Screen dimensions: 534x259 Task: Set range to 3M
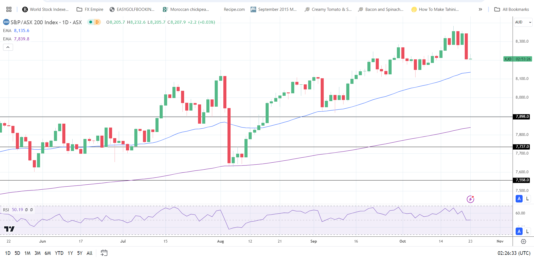point(38,253)
